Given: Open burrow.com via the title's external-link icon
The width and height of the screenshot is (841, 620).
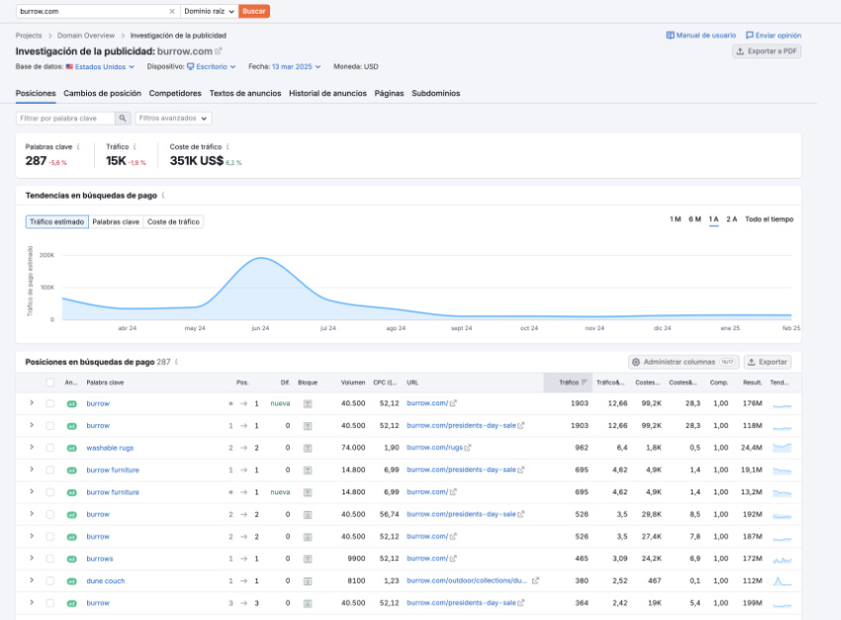Looking at the screenshot, I should pos(219,51).
